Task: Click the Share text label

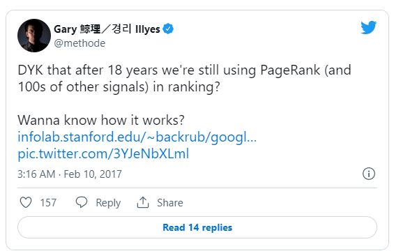Action: coord(170,202)
